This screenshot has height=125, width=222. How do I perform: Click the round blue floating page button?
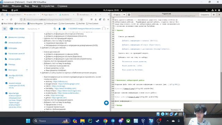coord(106,103)
